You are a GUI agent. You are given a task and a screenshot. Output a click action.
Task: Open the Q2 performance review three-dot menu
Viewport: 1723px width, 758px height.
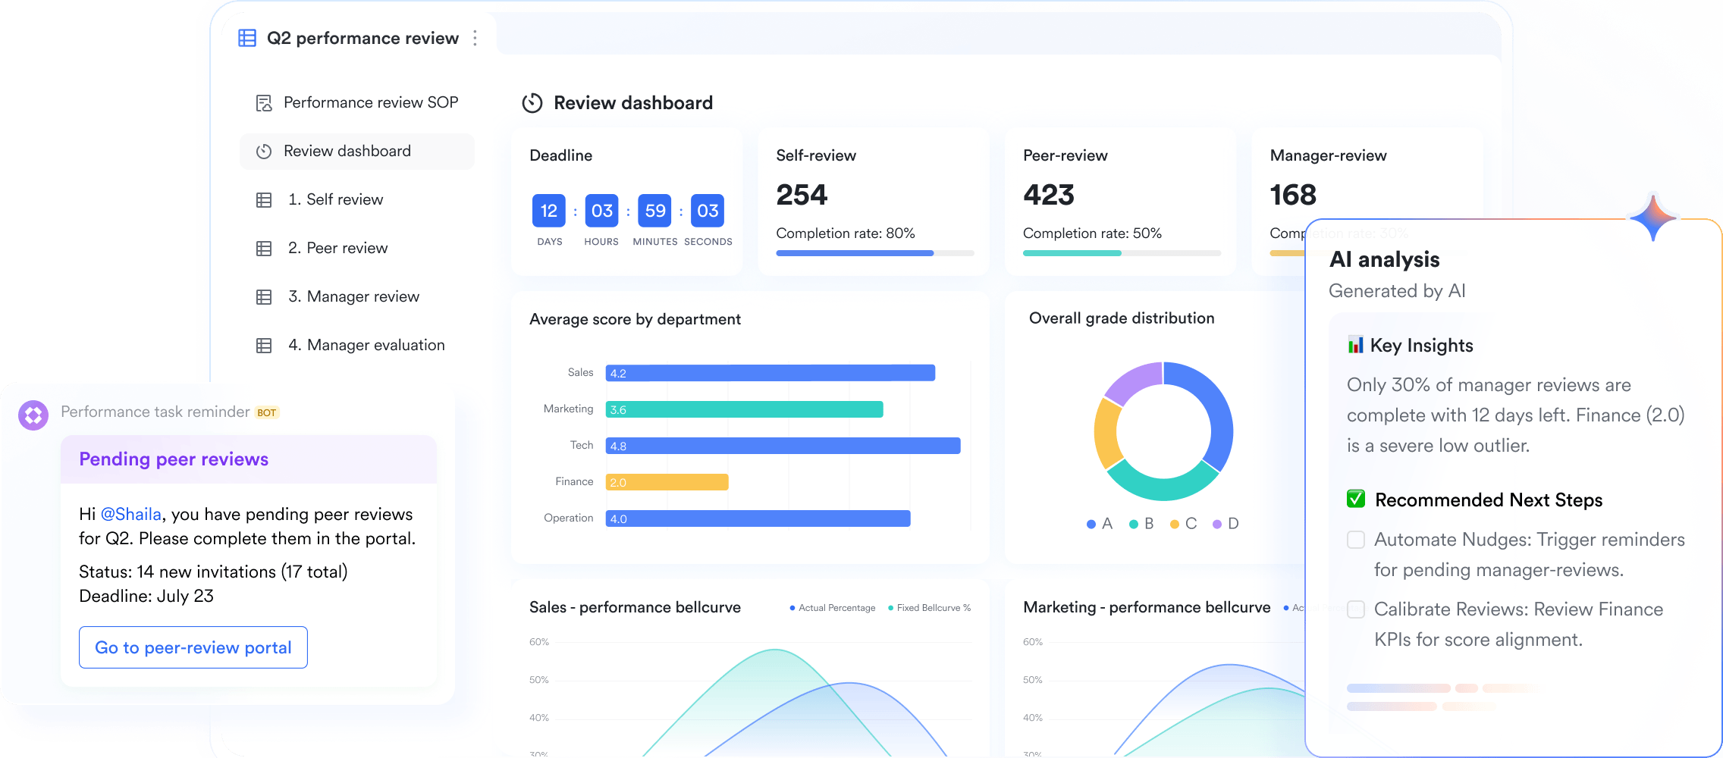pos(475,38)
